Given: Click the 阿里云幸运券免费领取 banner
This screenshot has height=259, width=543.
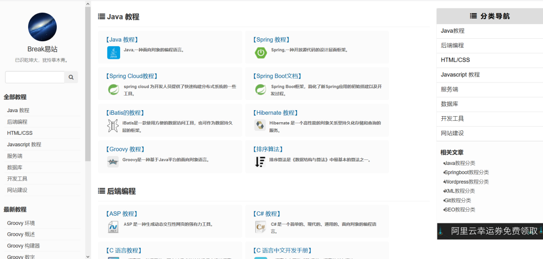Looking at the screenshot, I should click(x=490, y=231).
